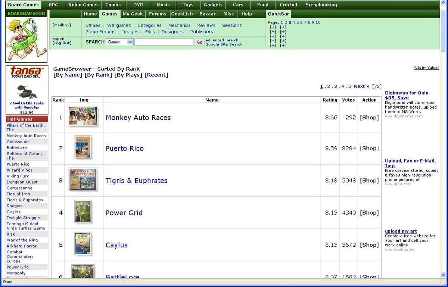Open the Toys site section

pos(188,5)
